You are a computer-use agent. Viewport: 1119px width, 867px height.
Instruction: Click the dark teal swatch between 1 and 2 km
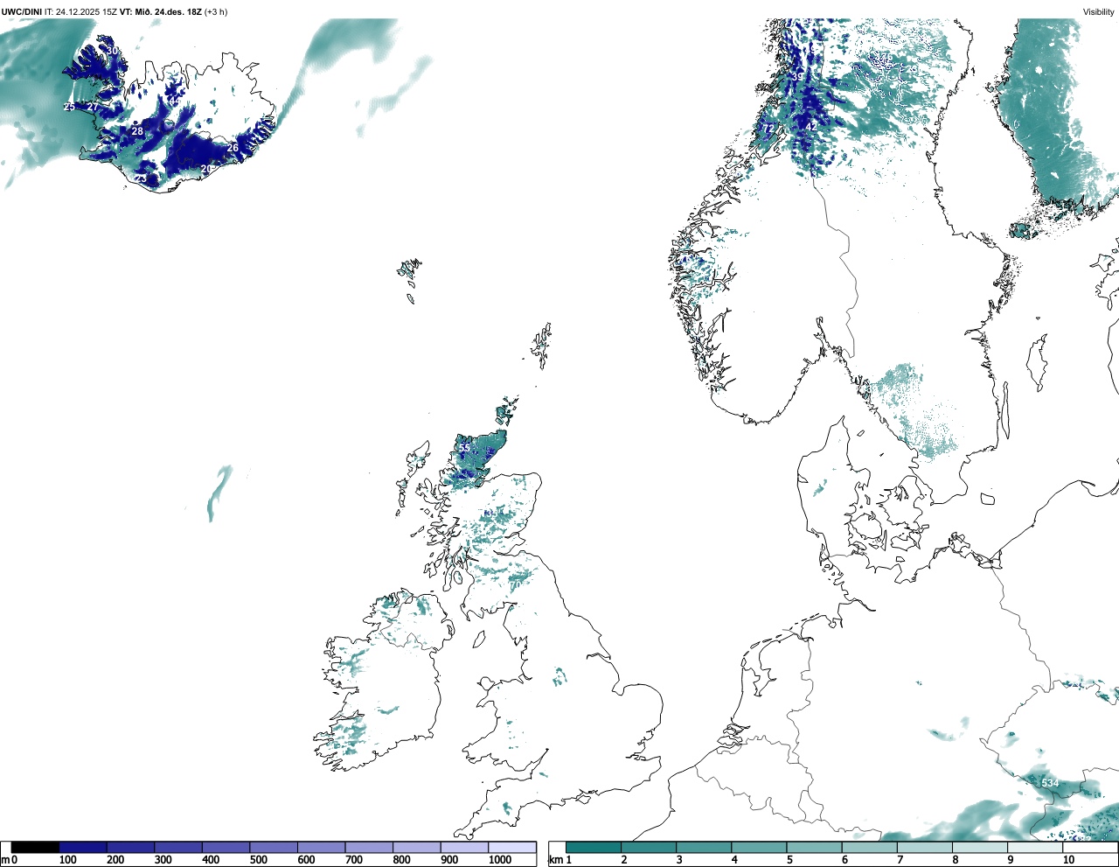pos(594,847)
